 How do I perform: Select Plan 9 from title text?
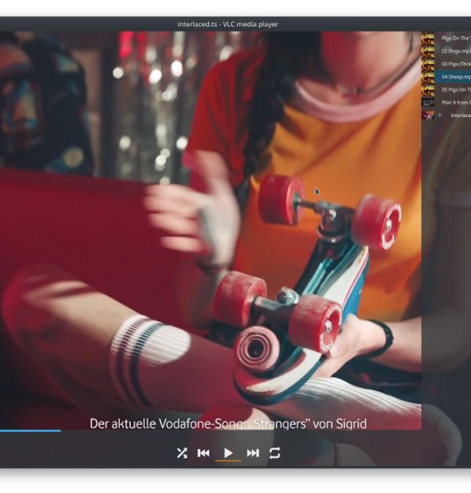(x=455, y=102)
